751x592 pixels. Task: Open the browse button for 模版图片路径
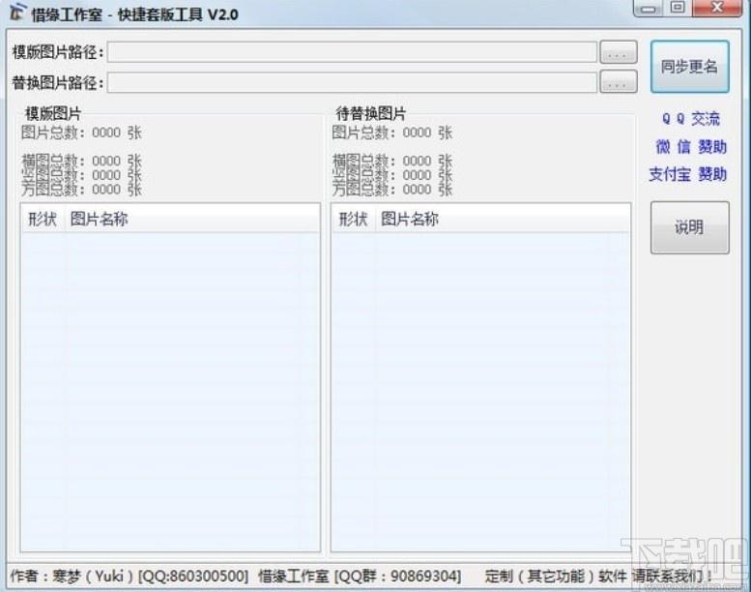(618, 52)
